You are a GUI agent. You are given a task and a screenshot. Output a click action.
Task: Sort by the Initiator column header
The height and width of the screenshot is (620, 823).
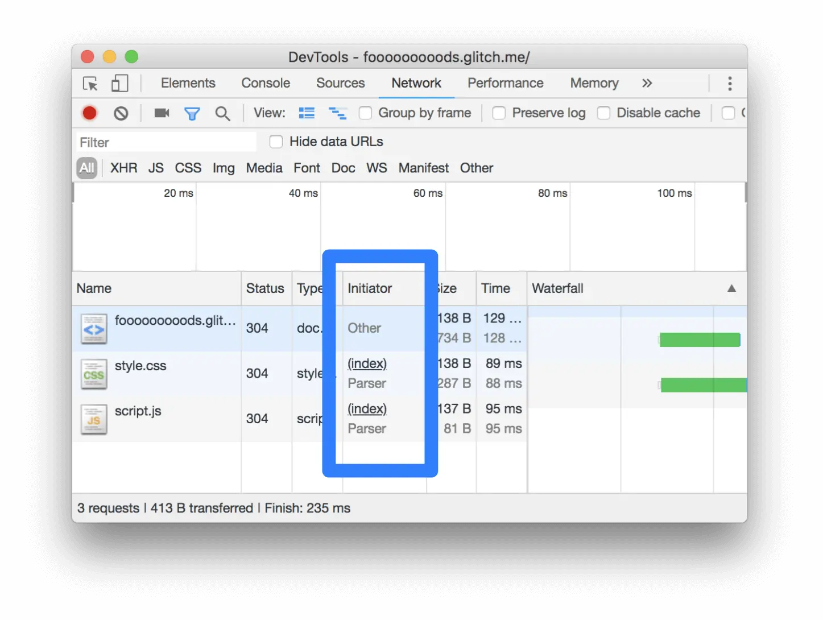[x=384, y=288]
